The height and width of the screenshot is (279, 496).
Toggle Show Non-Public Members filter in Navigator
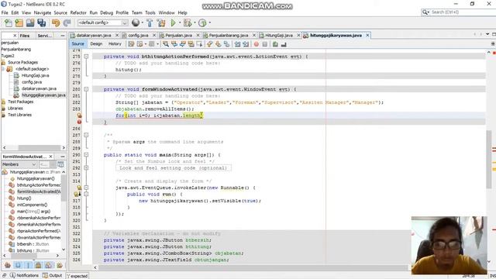tap(38, 265)
